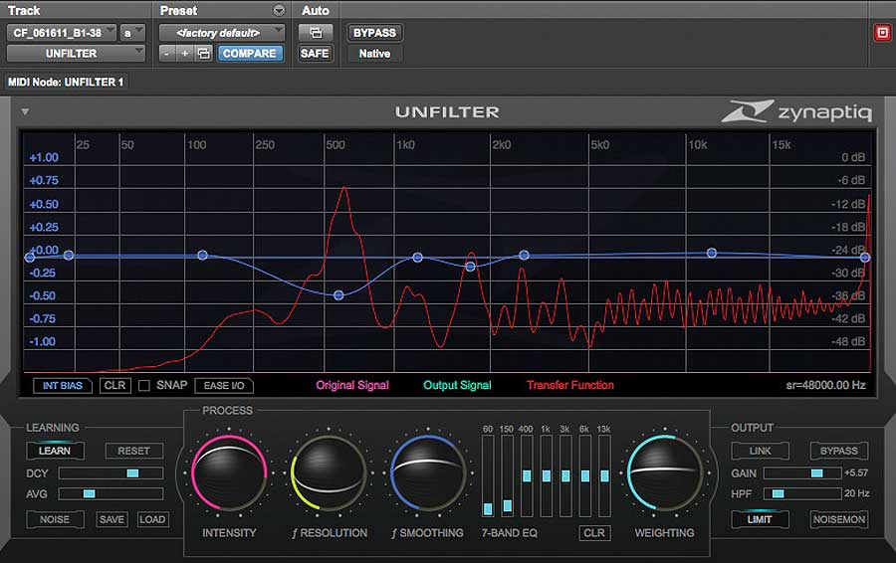
Task: Click the NOISEMON button
Action: 839,519
